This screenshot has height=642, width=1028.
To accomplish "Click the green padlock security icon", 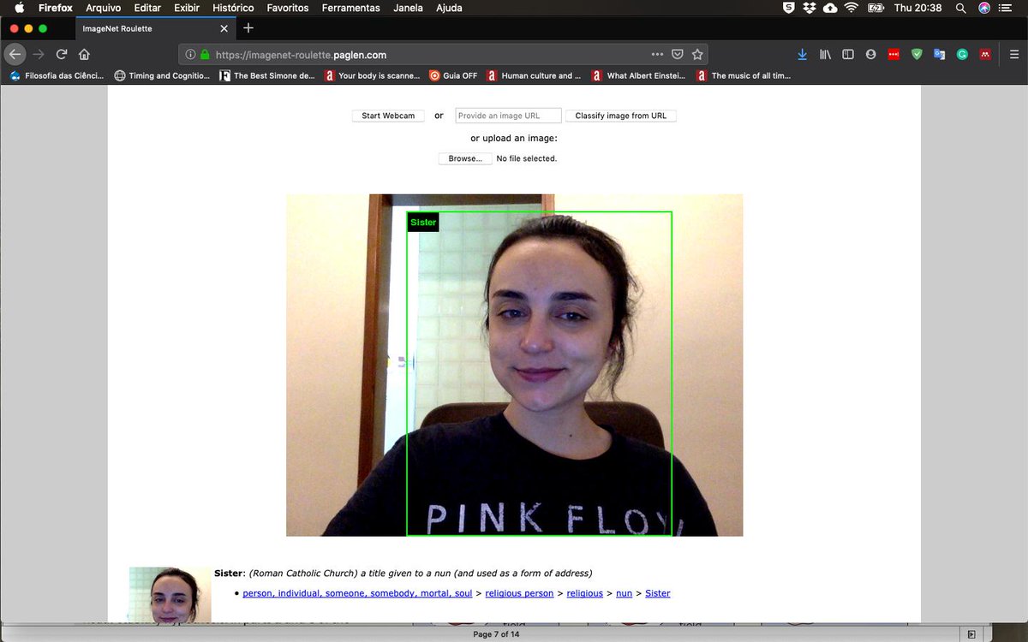I will [x=205, y=54].
